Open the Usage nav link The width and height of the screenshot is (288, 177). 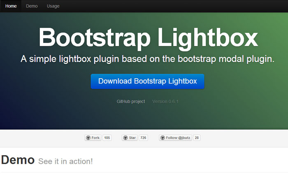[53, 6]
